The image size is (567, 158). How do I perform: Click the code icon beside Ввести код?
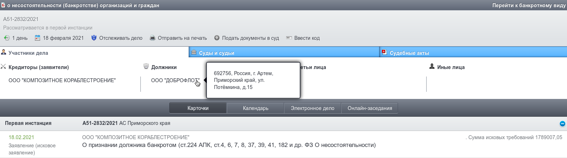point(289,38)
